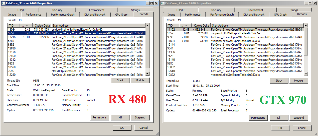Cancel the right properties dialog
This screenshot has width=318, height=136.
[302, 128]
